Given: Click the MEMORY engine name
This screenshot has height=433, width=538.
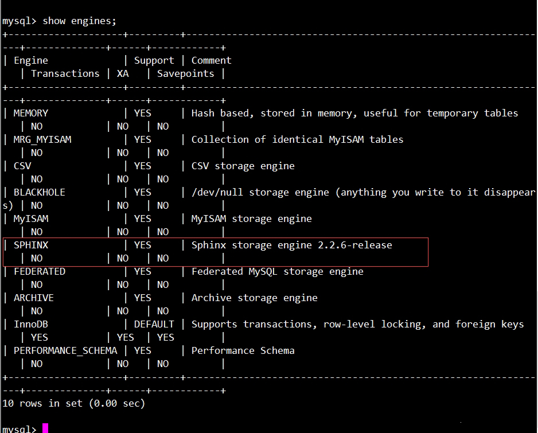Looking at the screenshot, I should (31, 113).
